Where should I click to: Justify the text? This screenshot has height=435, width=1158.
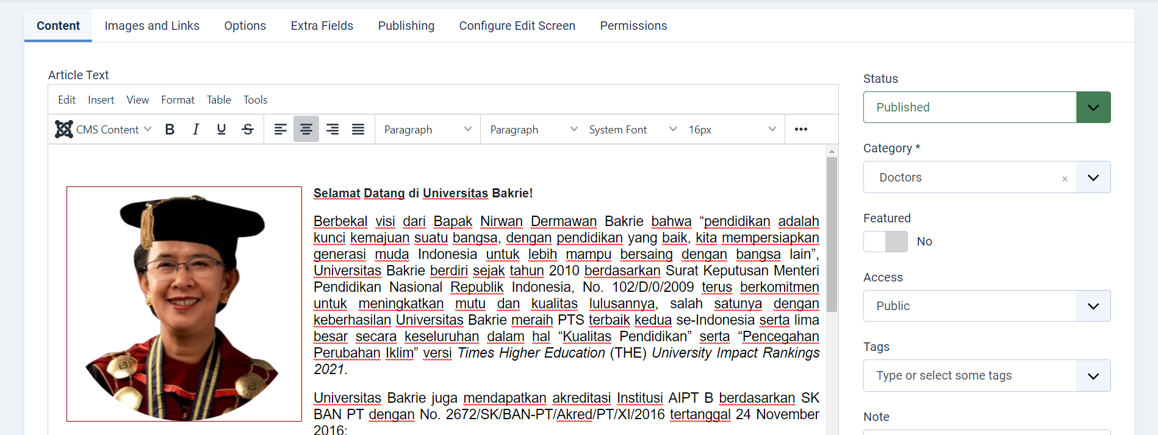358,129
